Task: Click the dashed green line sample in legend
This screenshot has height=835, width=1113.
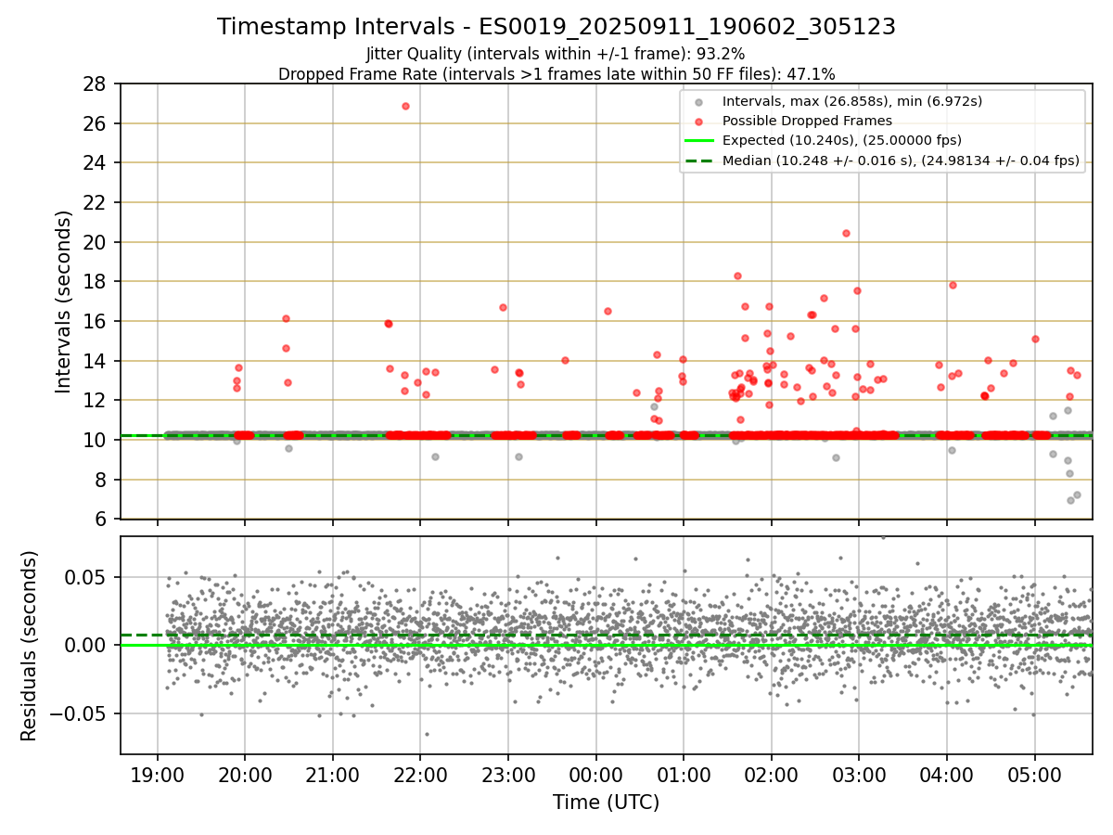Action: [699, 161]
